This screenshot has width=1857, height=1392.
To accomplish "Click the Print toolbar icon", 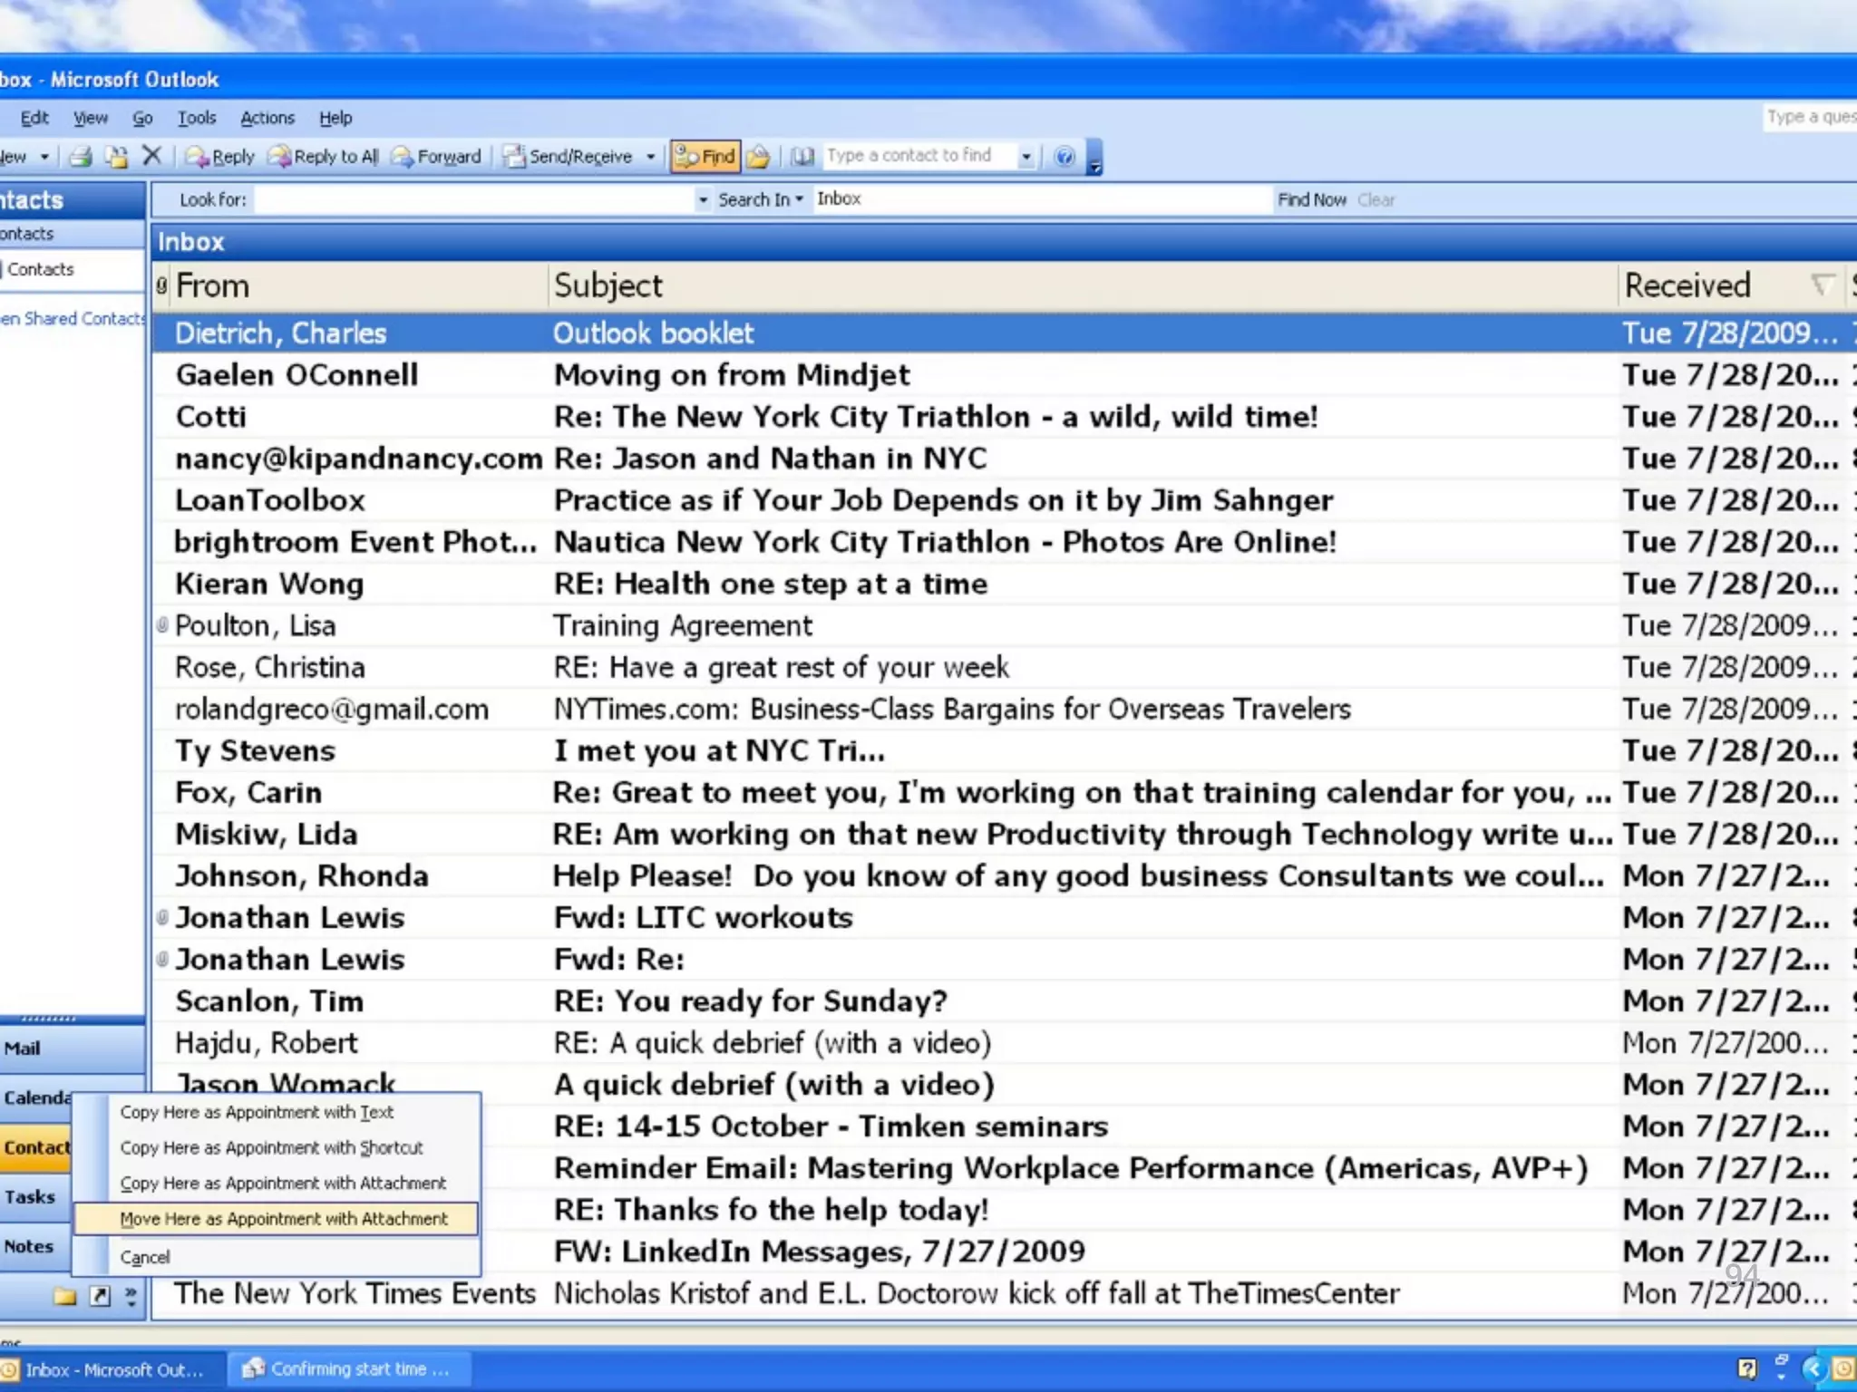I will 81,157.
